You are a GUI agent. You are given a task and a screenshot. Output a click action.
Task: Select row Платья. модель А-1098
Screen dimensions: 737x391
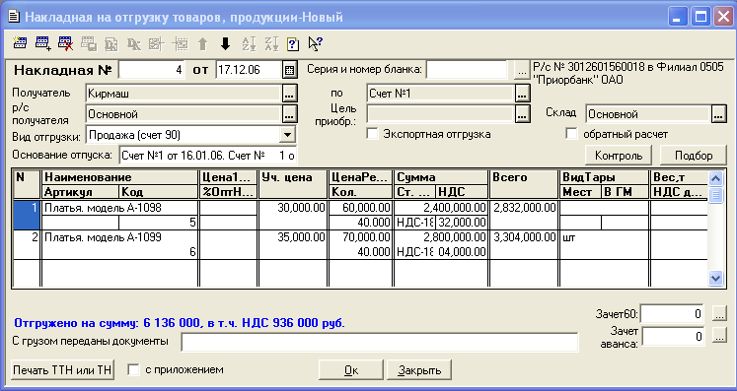pyautogui.click(x=120, y=208)
